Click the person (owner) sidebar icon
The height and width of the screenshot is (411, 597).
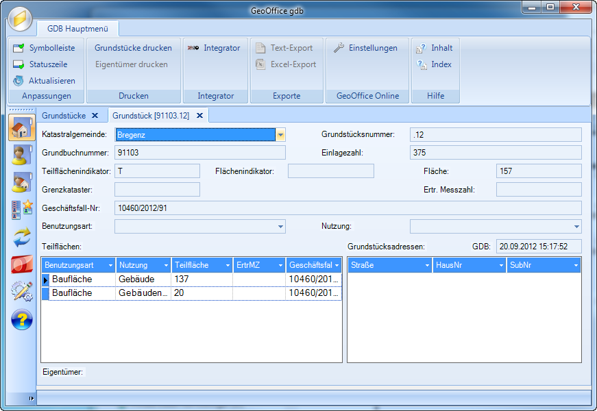point(22,155)
